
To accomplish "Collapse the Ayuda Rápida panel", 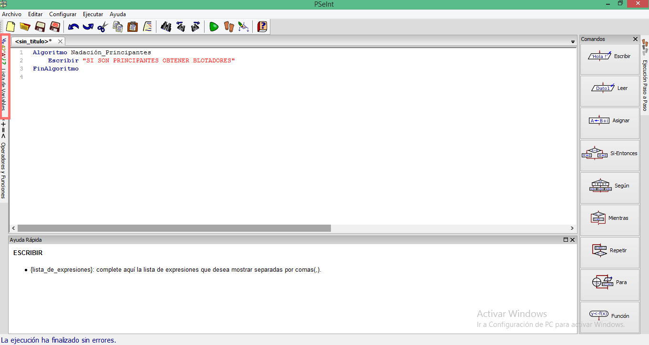I will point(567,239).
